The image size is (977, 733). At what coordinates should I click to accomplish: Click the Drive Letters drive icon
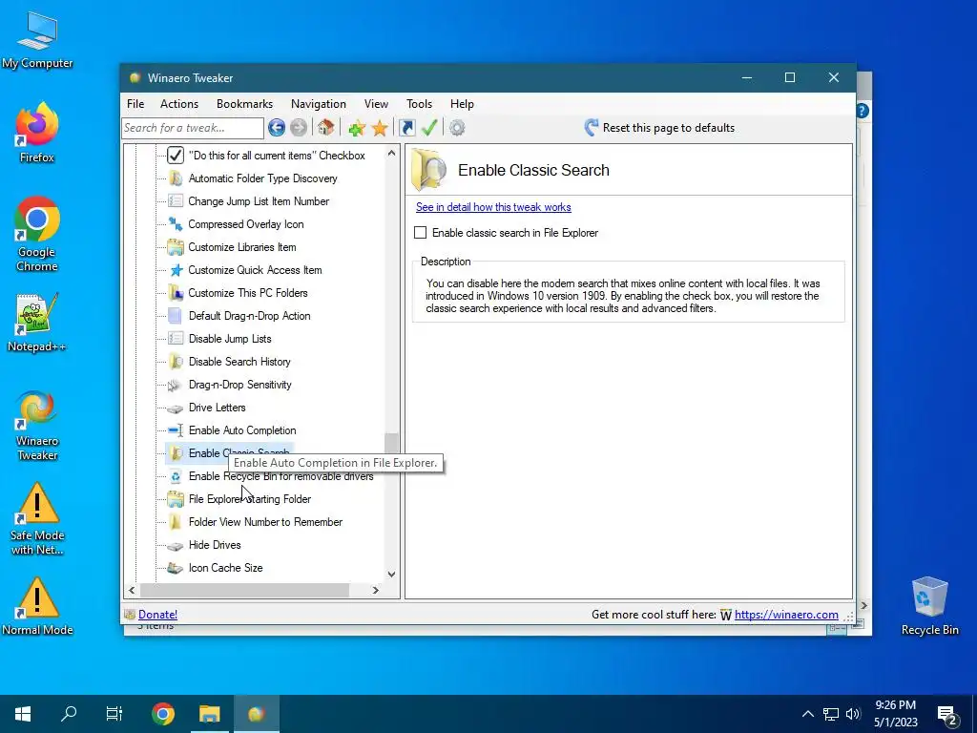tap(176, 408)
